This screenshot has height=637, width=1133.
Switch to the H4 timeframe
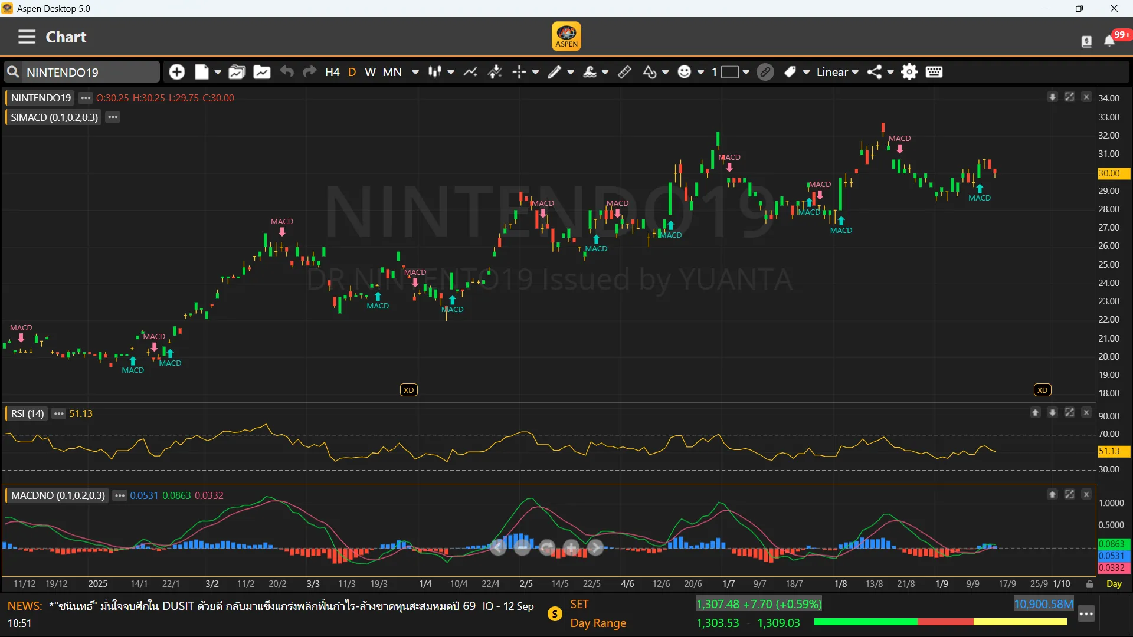coord(332,72)
